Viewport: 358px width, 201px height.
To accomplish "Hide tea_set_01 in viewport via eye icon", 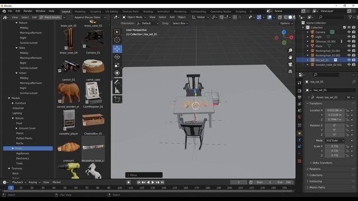I will (x=349, y=60).
